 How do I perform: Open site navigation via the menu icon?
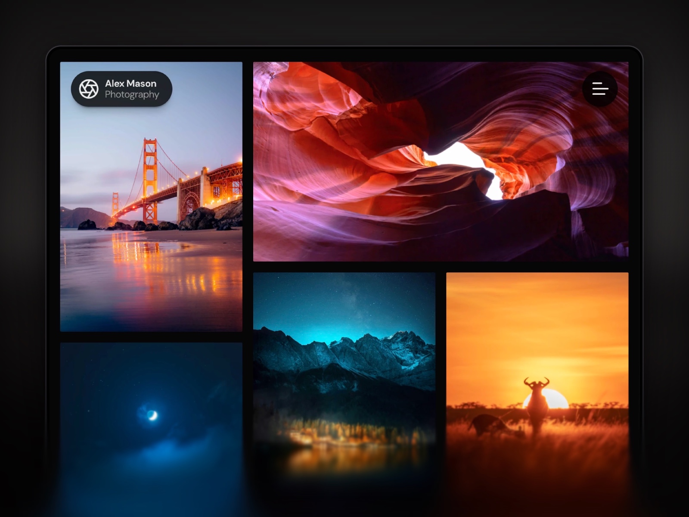tap(600, 89)
